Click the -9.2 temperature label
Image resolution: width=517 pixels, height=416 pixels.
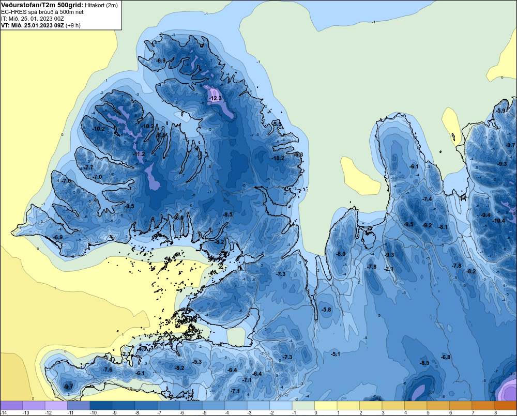[427, 225]
